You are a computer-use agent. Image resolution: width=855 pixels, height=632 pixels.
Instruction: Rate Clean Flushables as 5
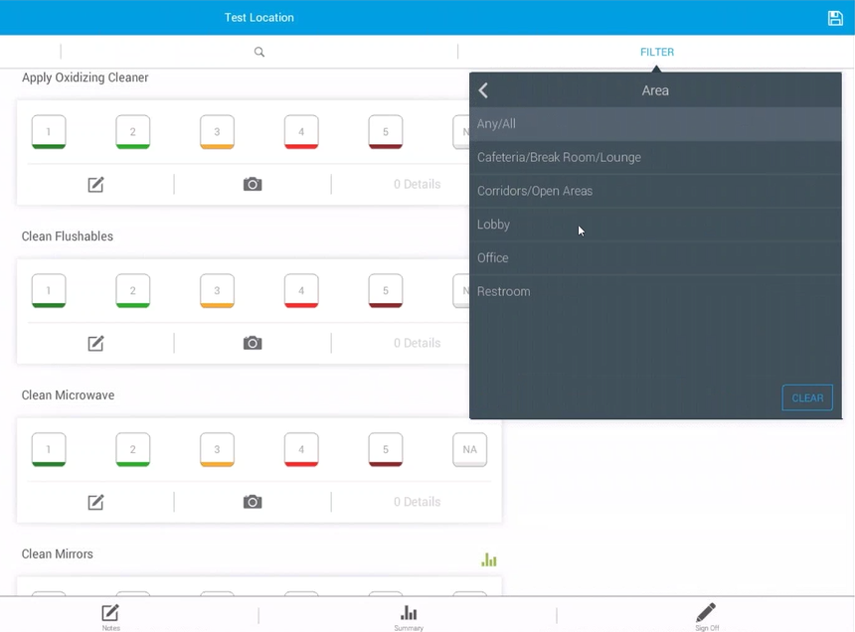click(x=386, y=291)
